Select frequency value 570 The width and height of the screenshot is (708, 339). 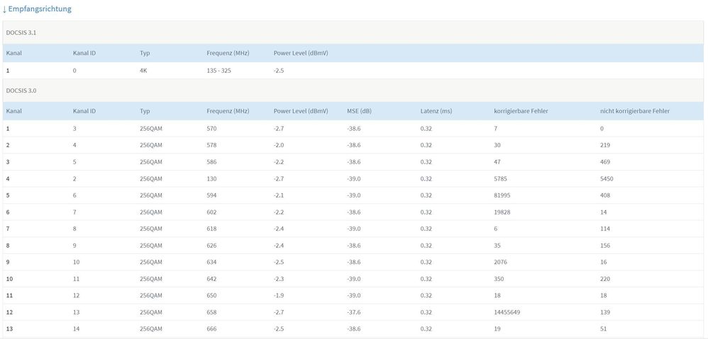[211, 129]
